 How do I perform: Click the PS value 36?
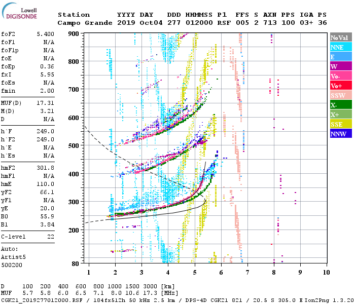click(323, 23)
